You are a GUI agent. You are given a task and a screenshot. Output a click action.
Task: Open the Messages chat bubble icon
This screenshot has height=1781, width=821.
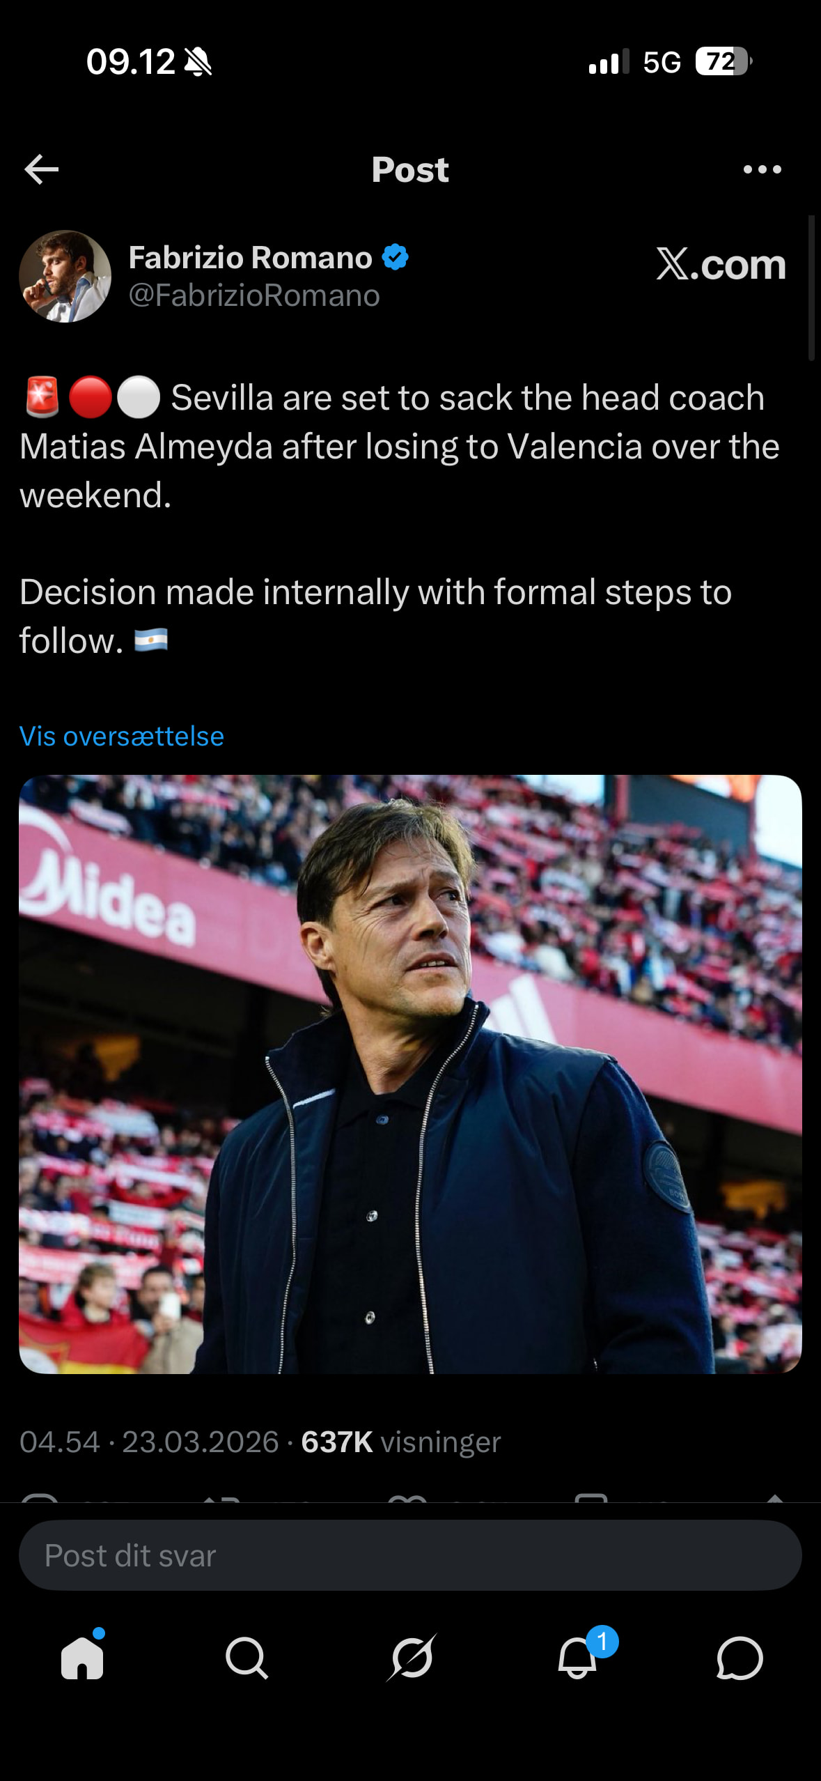740,1657
